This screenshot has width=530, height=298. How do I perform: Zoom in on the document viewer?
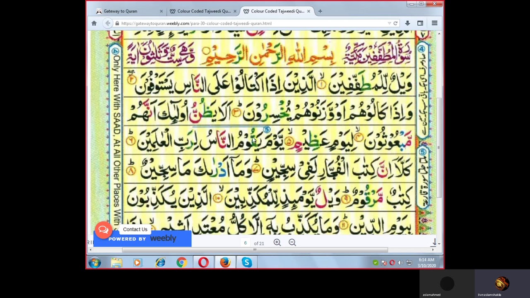click(277, 243)
